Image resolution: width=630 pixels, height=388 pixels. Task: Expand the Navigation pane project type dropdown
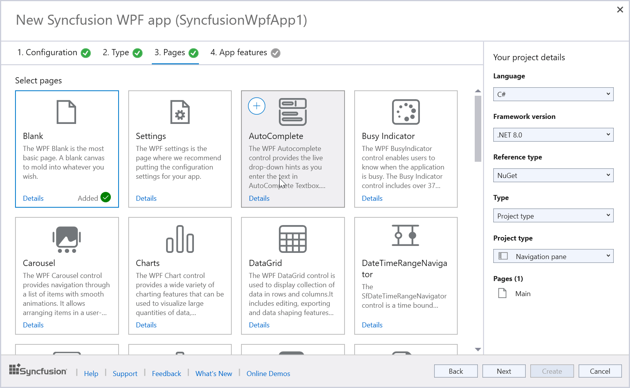pos(553,256)
